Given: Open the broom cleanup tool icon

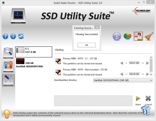Looking at the screenshot, I should pos(149,36).
